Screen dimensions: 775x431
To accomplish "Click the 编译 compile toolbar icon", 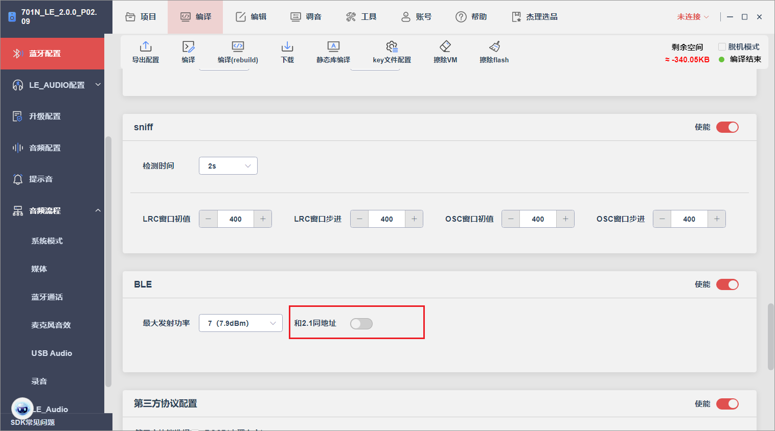I will click(x=188, y=46).
